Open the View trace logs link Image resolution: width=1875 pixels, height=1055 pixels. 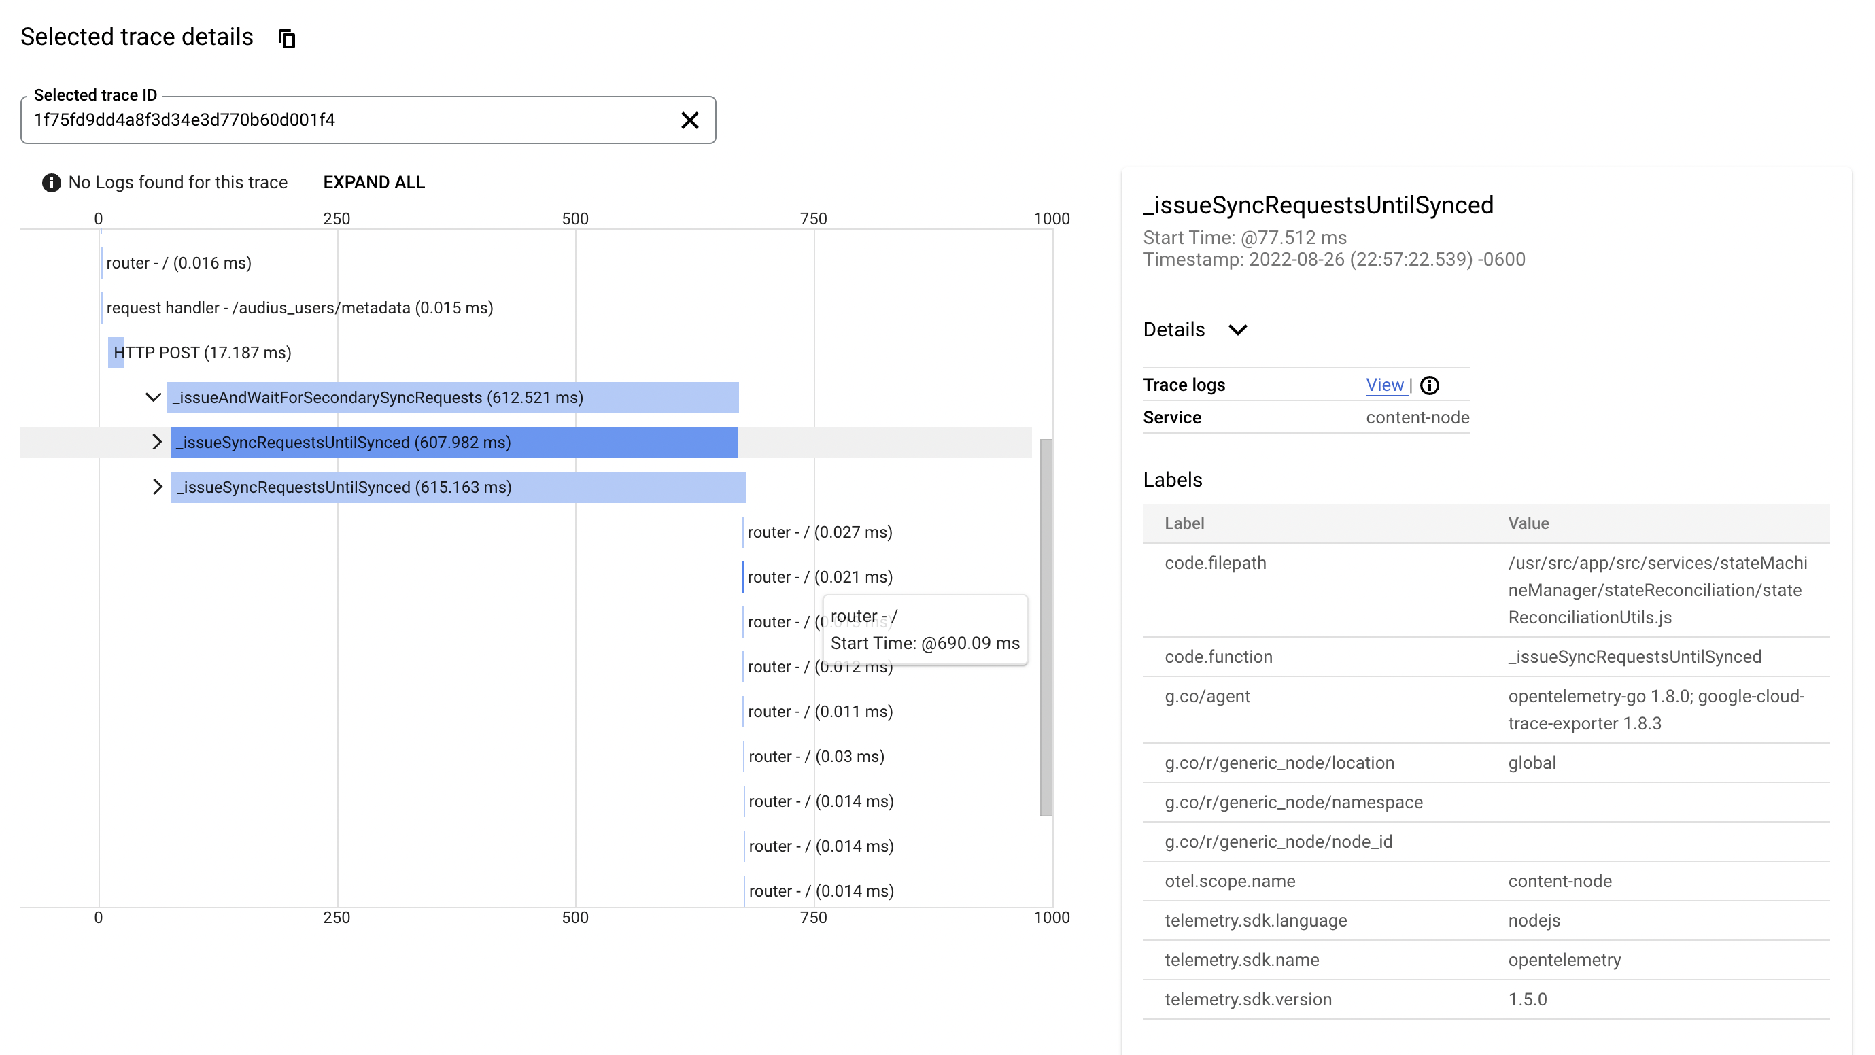click(x=1384, y=385)
